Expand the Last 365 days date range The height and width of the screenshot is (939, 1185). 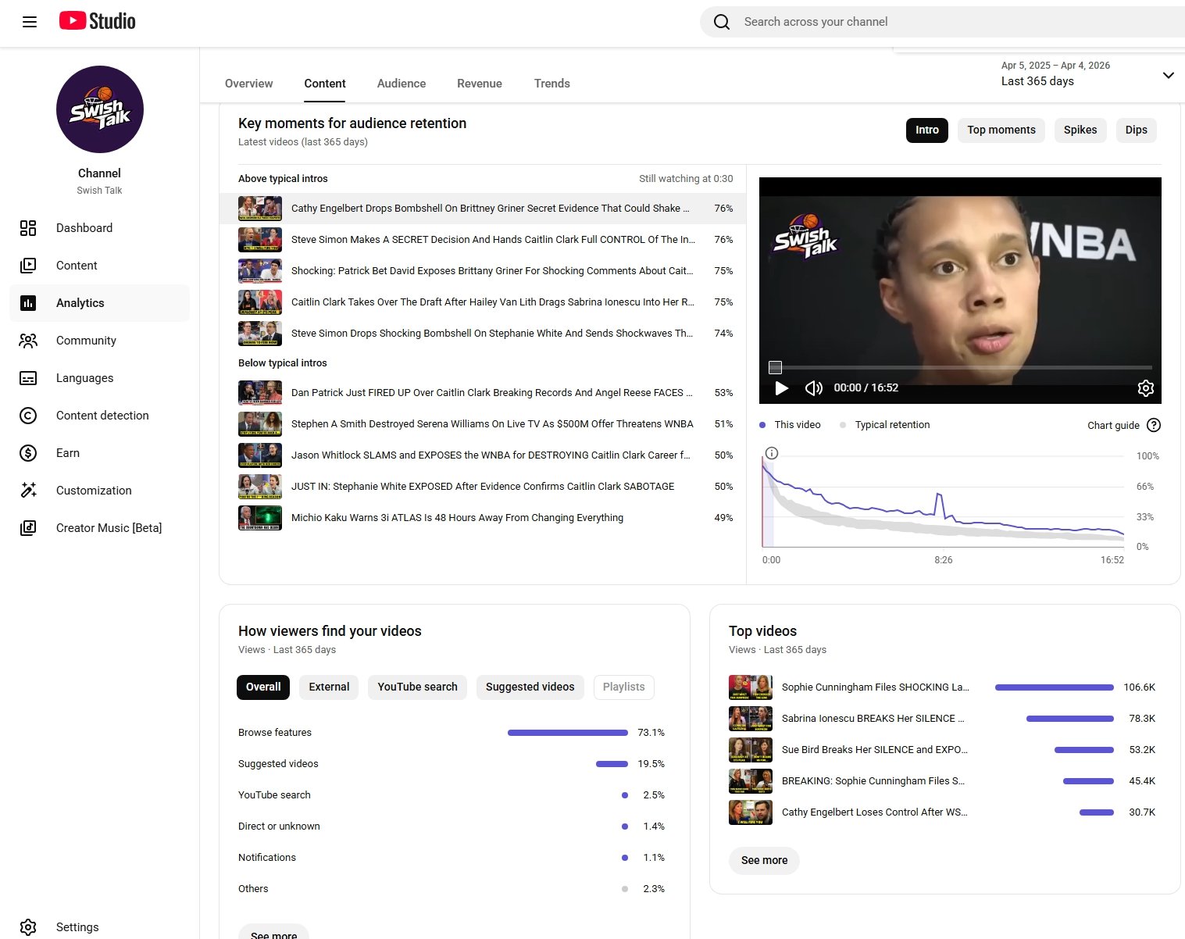coord(1168,76)
